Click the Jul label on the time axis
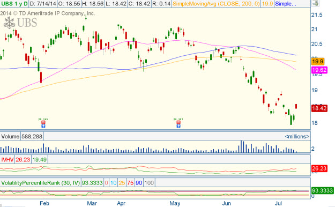The width and height of the screenshot is (335, 207). pyautogui.click(x=278, y=203)
